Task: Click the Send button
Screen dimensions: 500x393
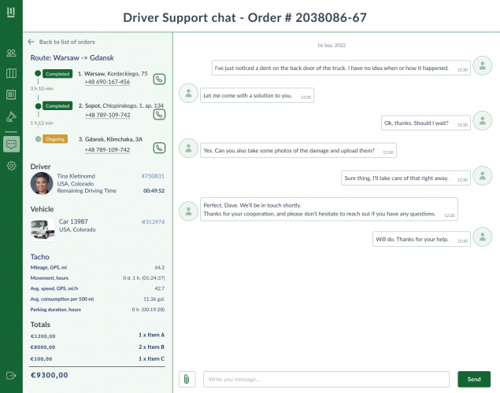Action: click(474, 380)
